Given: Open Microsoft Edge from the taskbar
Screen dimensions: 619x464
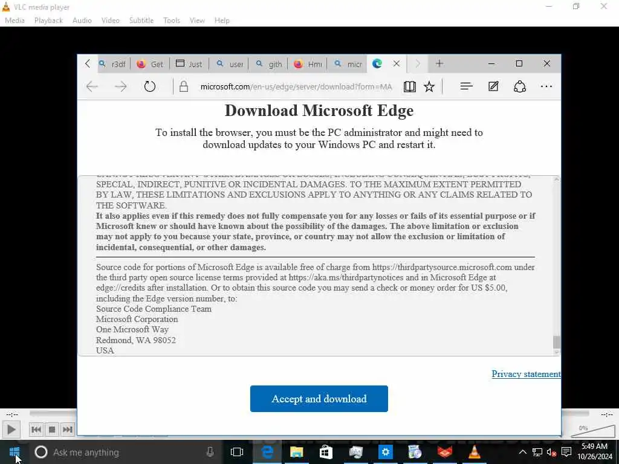Looking at the screenshot, I should coord(267,452).
